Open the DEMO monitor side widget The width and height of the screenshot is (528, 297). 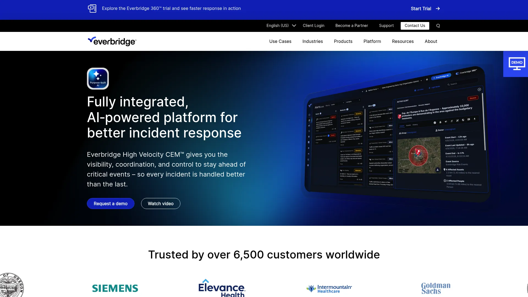point(516,64)
